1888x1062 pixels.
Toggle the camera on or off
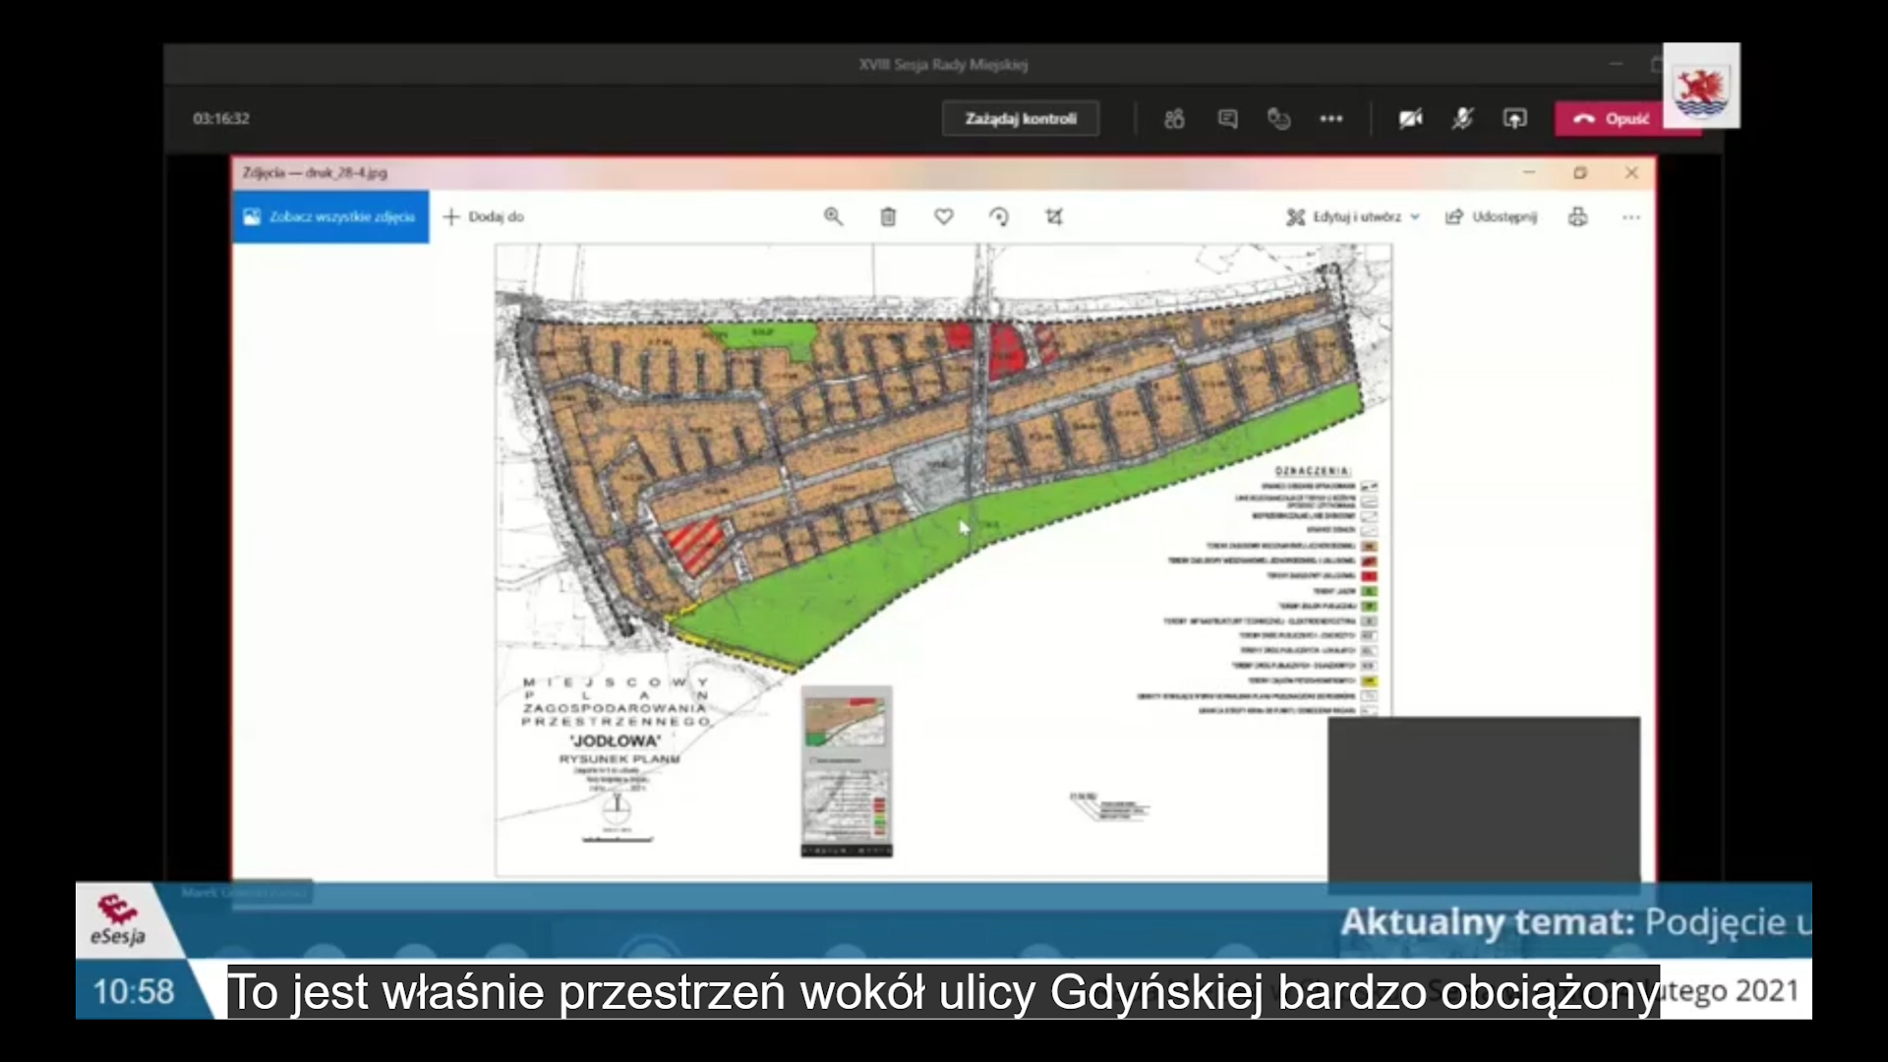click(x=1410, y=119)
